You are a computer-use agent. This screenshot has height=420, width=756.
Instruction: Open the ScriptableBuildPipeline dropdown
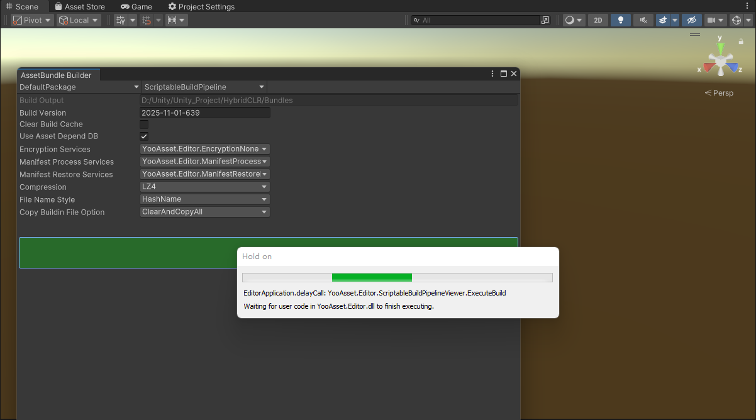pyautogui.click(x=204, y=87)
